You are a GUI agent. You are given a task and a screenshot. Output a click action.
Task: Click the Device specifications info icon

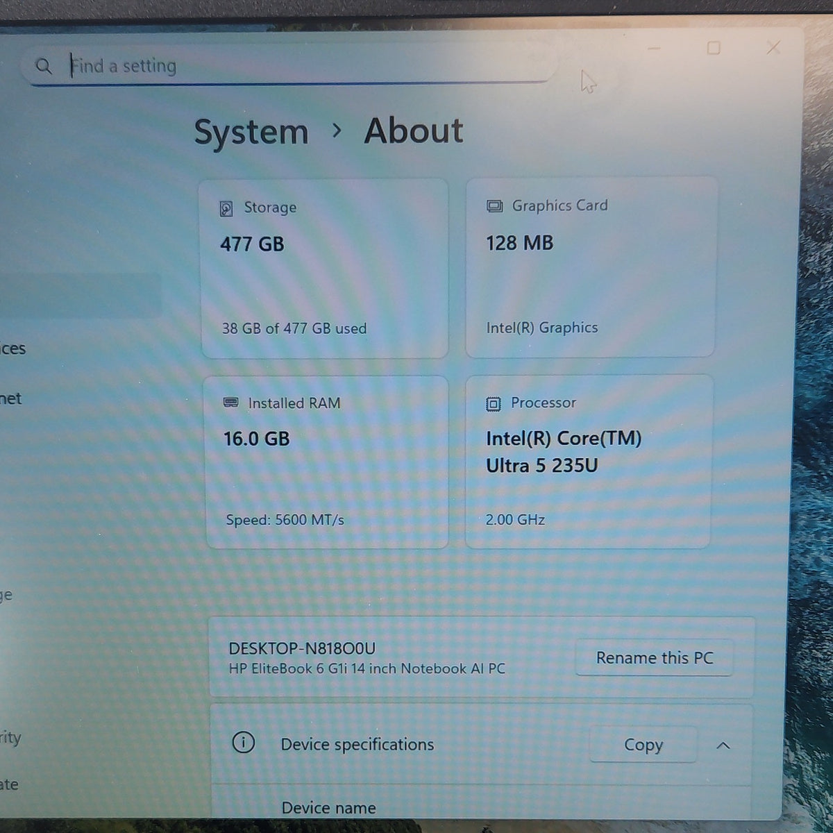coord(243,743)
